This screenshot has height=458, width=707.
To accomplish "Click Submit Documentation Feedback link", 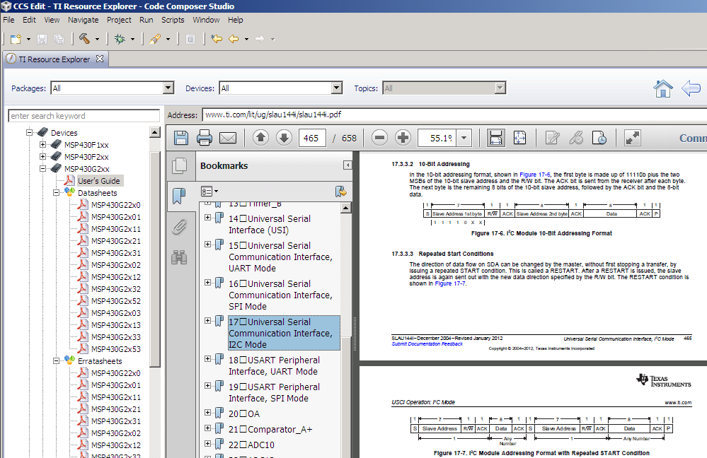I will (x=427, y=344).
